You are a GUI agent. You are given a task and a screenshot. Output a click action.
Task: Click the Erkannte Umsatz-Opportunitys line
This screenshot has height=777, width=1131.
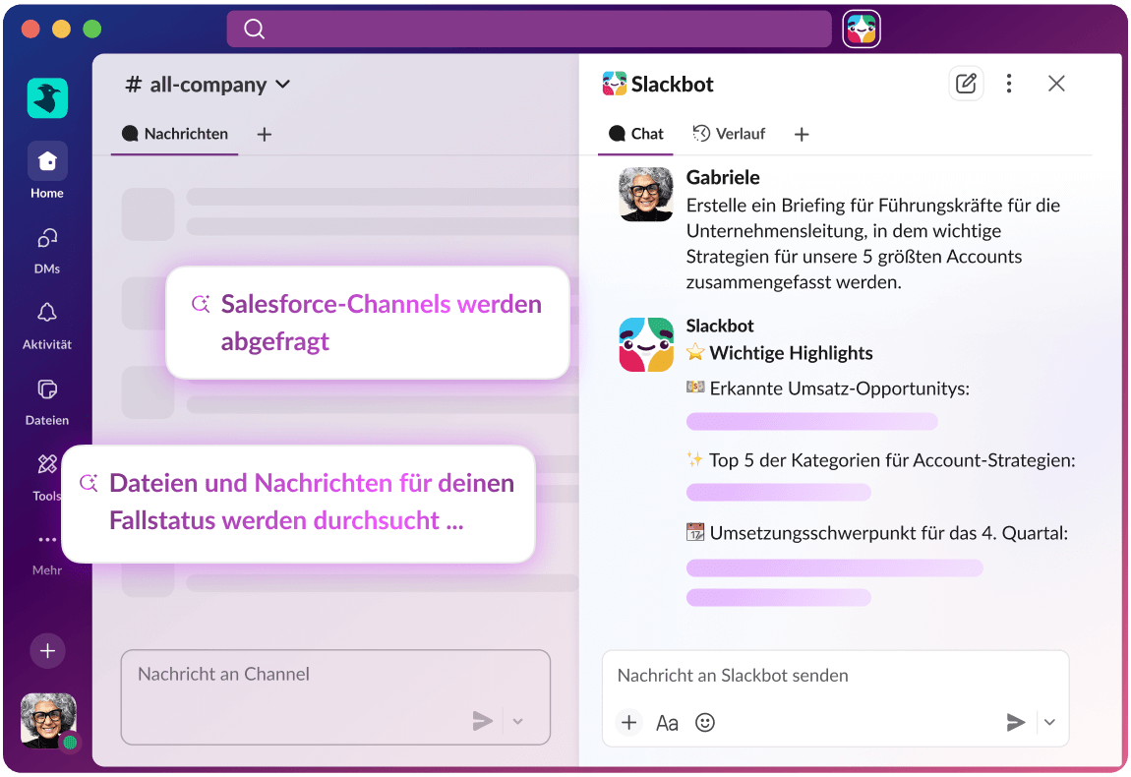click(x=828, y=388)
